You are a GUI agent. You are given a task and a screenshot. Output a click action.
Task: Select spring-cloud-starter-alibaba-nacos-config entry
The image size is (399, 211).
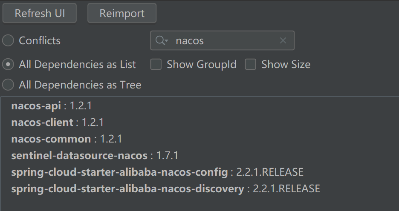point(120,172)
